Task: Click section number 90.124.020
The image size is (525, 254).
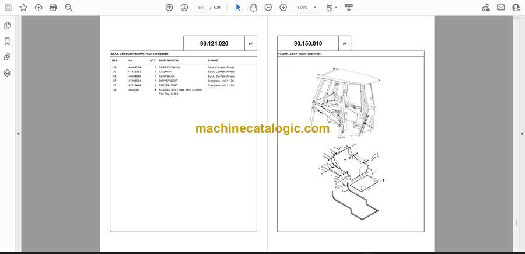Action: click(x=214, y=44)
